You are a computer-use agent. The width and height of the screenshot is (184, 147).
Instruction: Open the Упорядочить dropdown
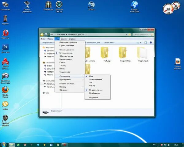click(x=48, y=43)
